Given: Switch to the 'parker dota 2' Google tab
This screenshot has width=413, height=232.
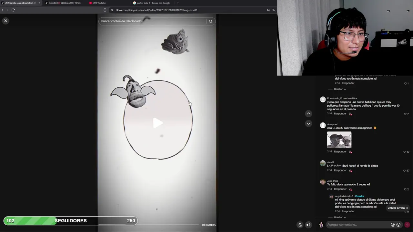Looking at the screenshot, I should click(153, 3).
